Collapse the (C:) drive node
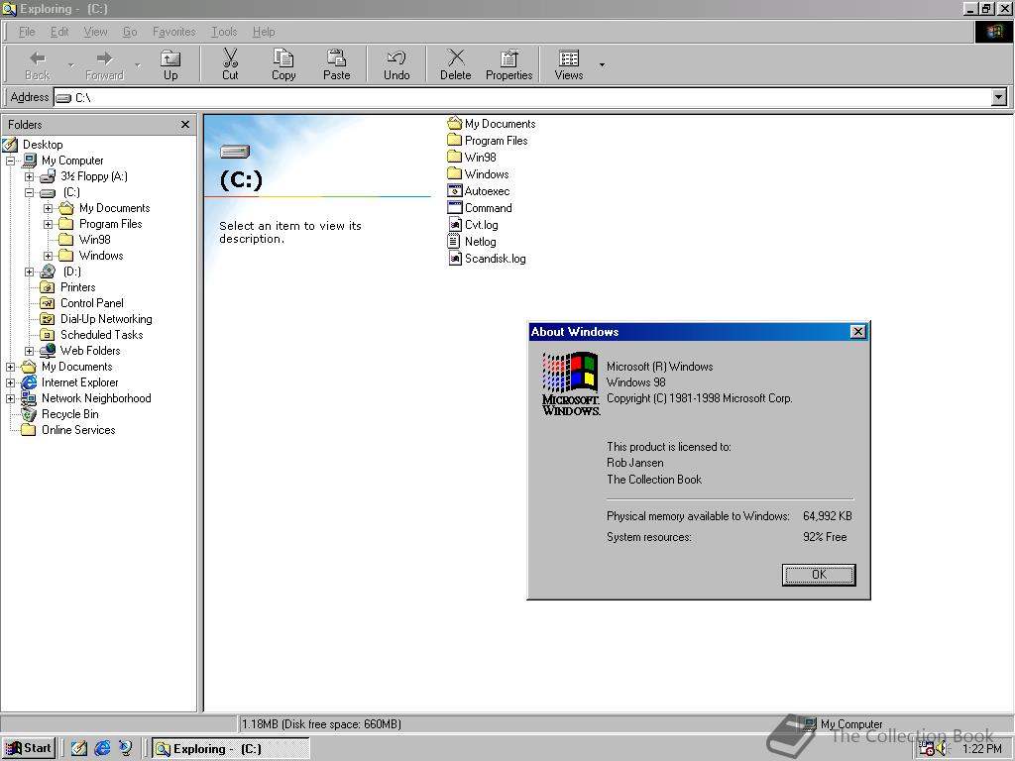 tap(29, 192)
